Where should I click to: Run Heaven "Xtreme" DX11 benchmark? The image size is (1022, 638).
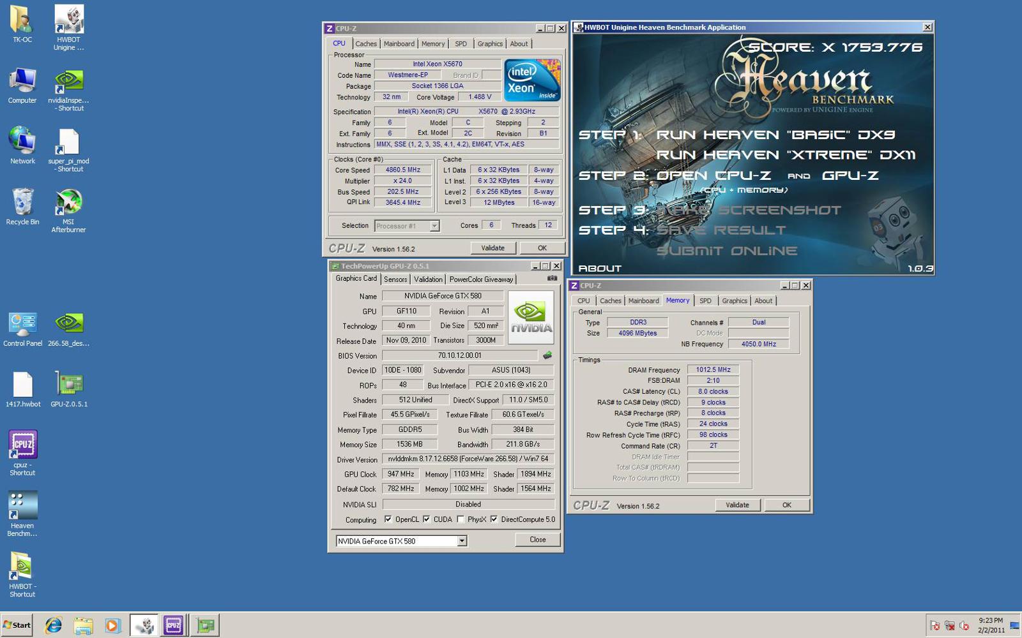click(x=786, y=155)
